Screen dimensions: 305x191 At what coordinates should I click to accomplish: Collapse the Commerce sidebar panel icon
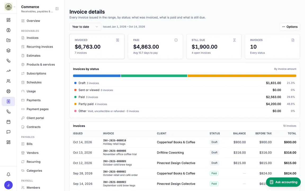[x=57, y=9]
